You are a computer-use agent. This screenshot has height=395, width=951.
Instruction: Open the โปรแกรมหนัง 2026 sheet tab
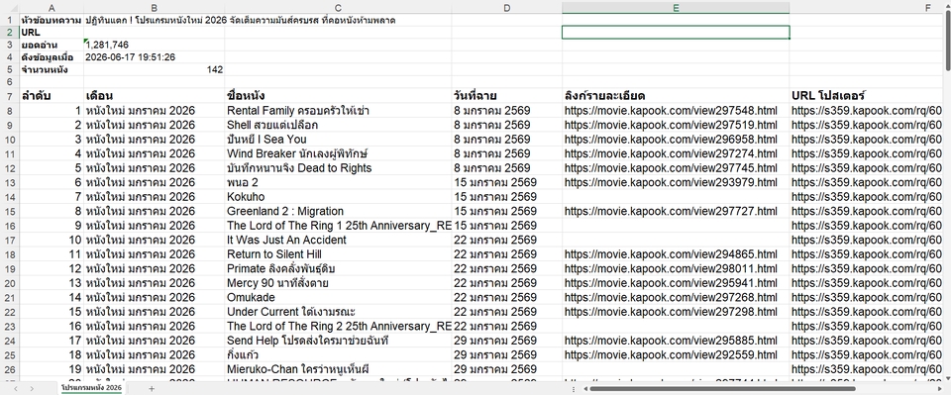(x=91, y=388)
